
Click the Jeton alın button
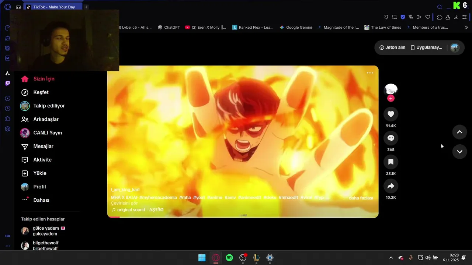pyautogui.click(x=392, y=47)
